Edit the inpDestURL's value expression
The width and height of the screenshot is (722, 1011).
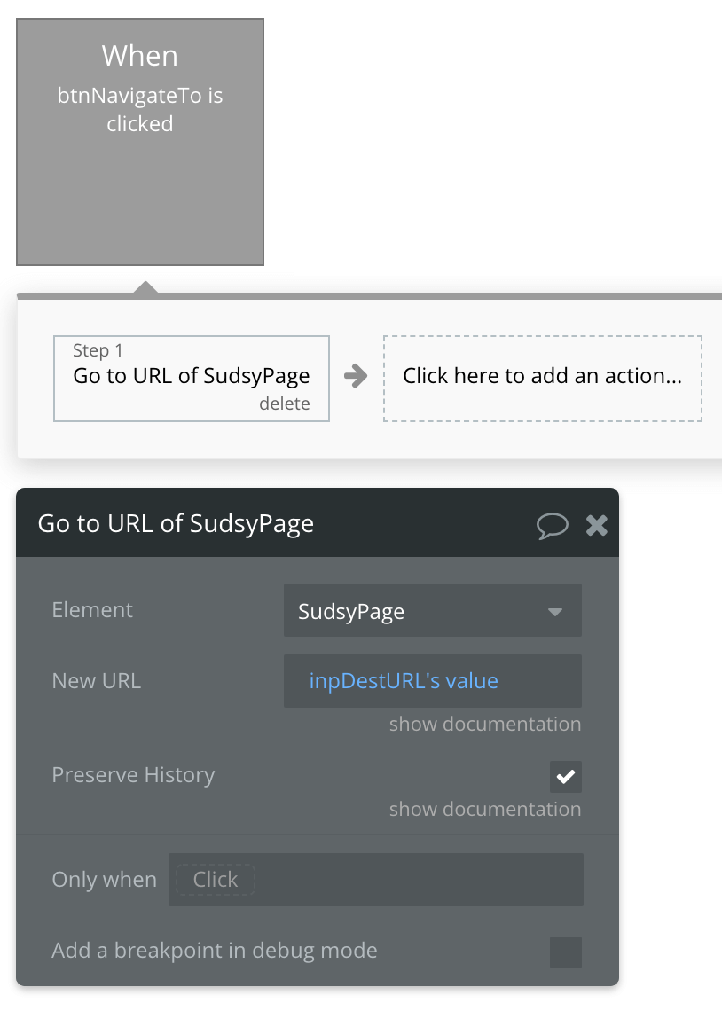pos(404,681)
